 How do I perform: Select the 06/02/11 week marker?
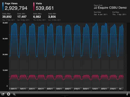point(50,89)
